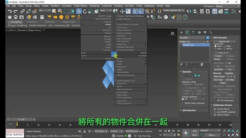Click the Redo arrow icon
The height and width of the screenshot is (138, 246).
tap(15, 11)
